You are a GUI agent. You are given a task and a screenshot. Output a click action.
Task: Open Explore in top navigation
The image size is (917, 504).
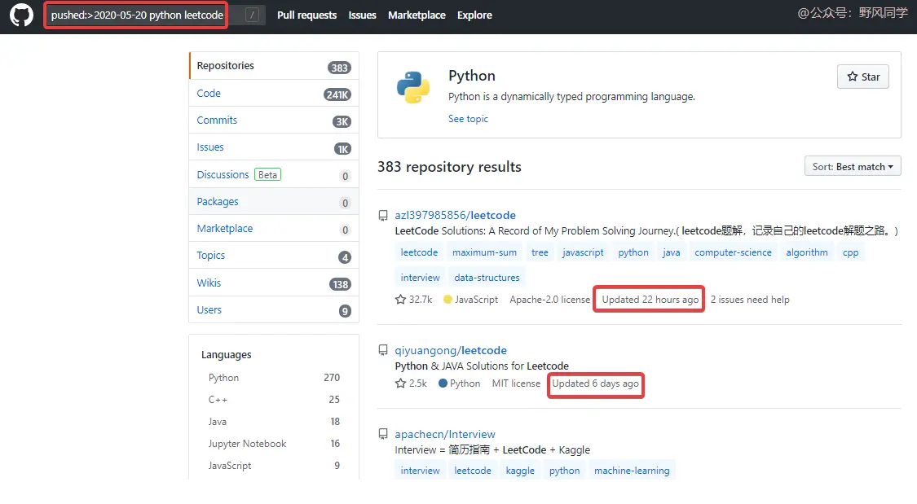474,15
